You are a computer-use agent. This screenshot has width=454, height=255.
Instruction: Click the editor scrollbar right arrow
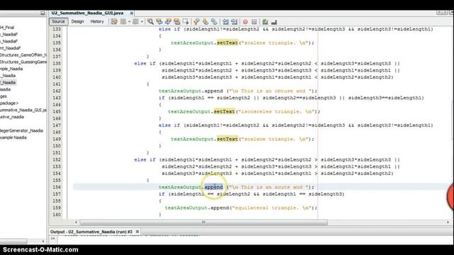tap(448, 222)
